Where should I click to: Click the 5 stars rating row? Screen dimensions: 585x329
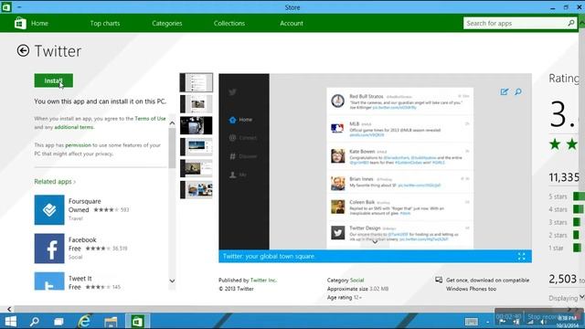tap(566, 196)
